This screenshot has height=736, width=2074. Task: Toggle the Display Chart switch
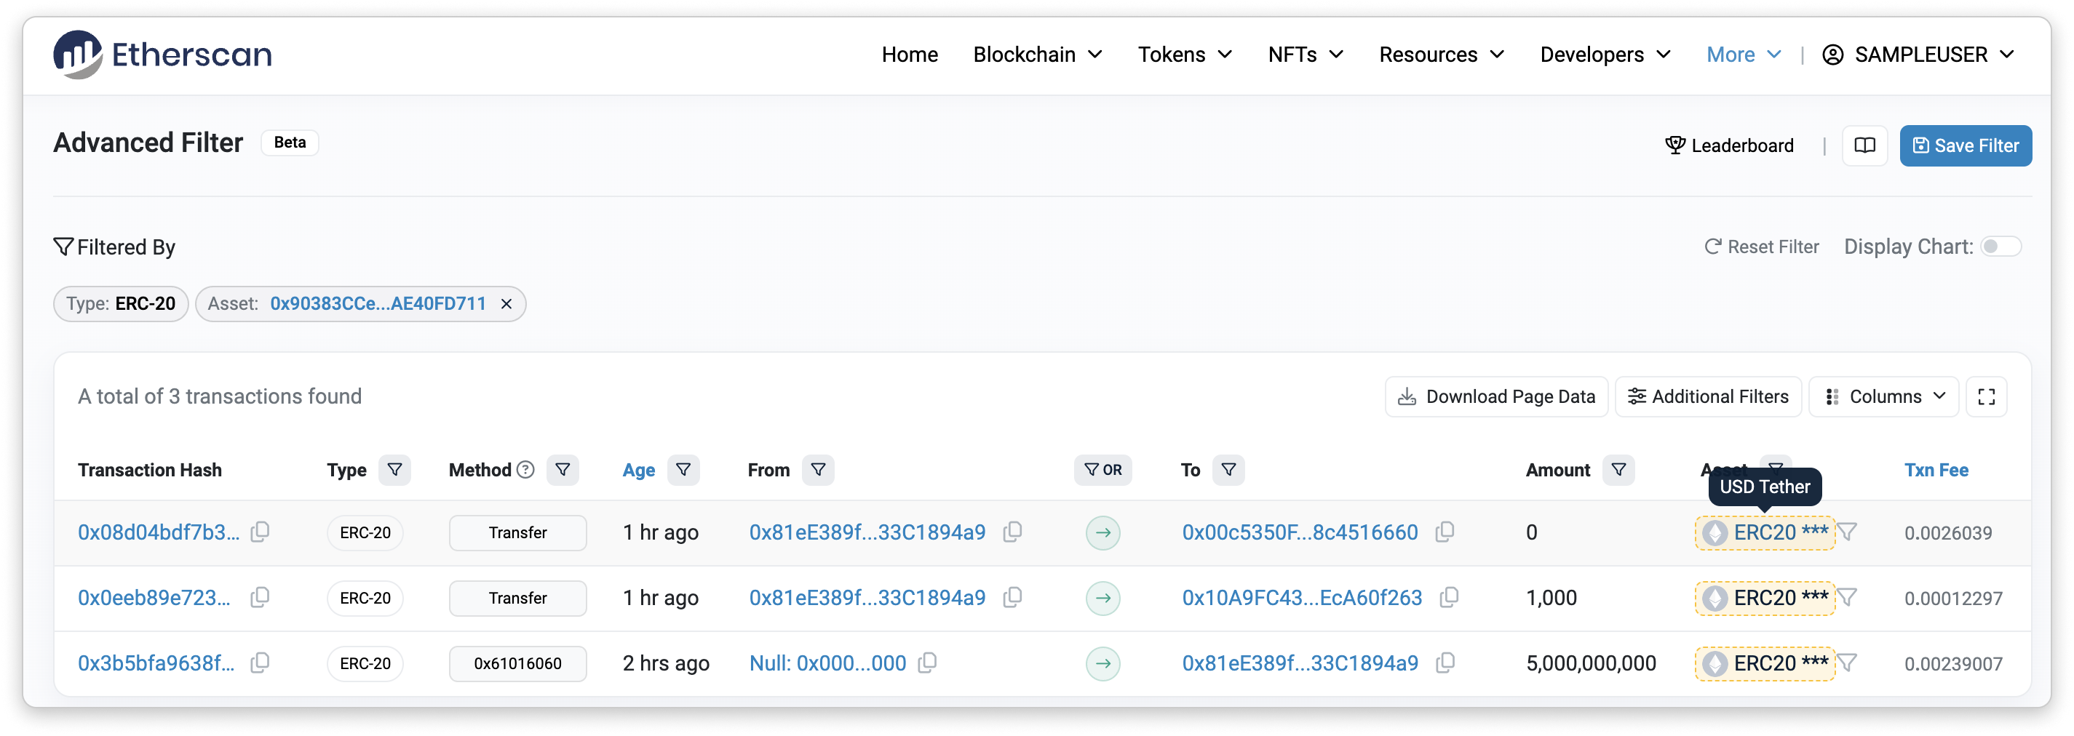[x=2000, y=247]
